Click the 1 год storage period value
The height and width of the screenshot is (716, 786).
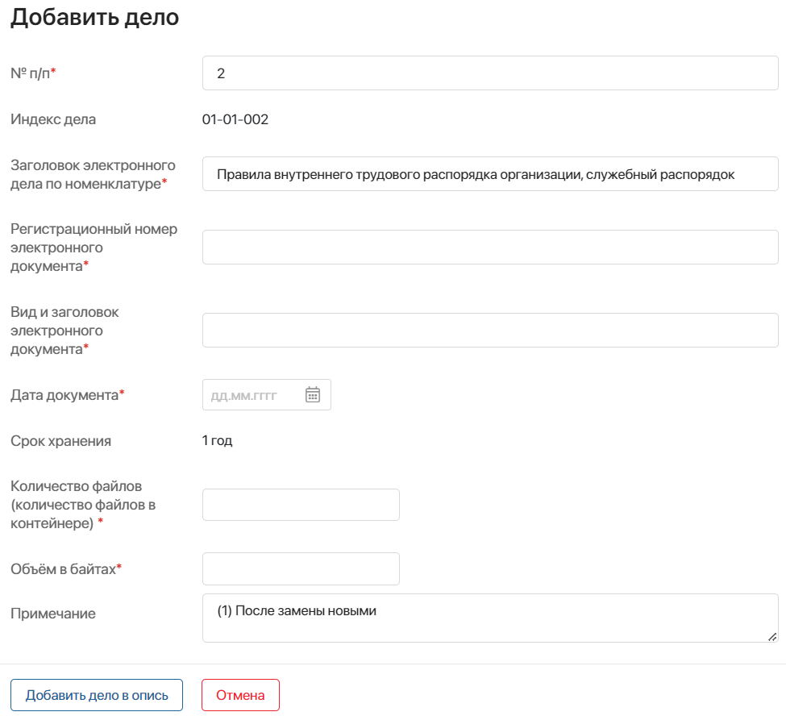(217, 441)
